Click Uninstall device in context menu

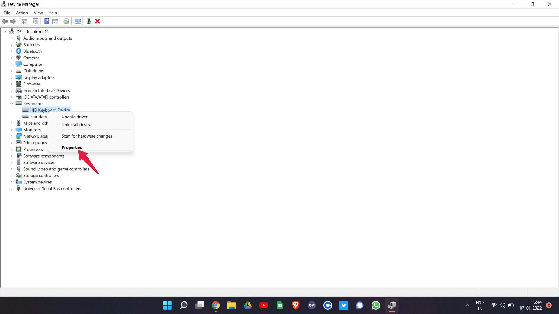coord(76,124)
